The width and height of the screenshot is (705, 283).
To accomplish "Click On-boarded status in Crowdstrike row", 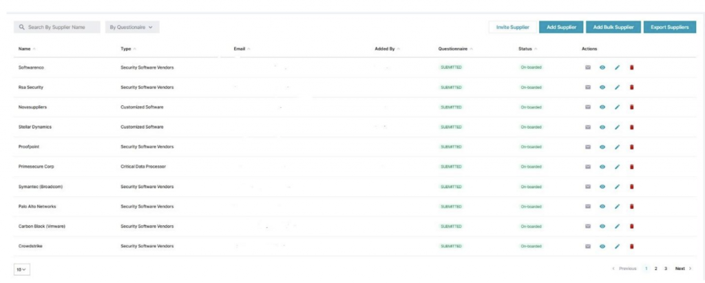I will pos(531,246).
